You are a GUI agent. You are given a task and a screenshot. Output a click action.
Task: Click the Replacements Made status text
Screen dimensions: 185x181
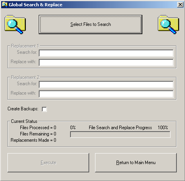click(34, 140)
